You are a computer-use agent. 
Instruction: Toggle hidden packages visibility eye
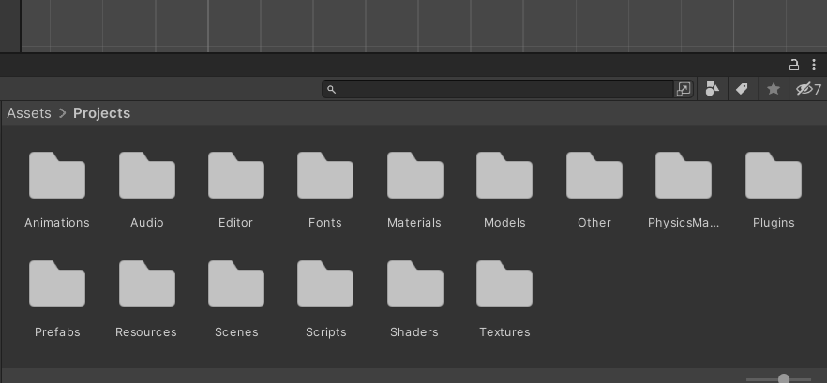pos(808,89)
